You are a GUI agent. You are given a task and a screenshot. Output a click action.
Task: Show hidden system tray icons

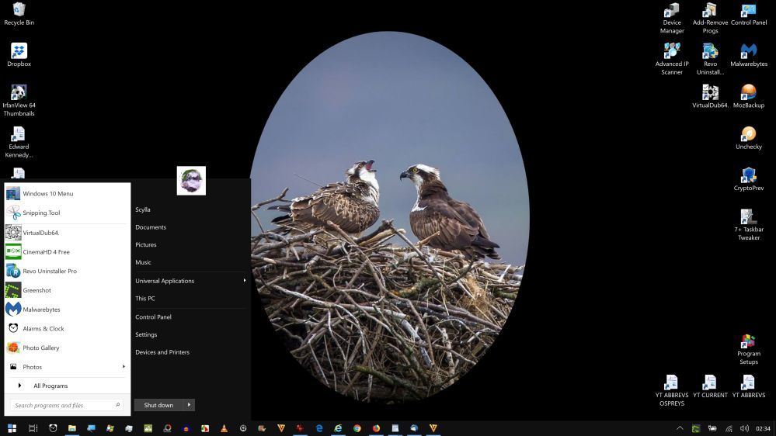[680, 428]
